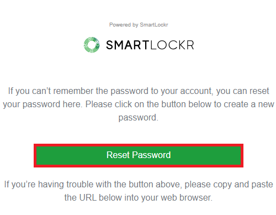Click the word 'URL' in the bottom line
Viewport: 276px width, 215px height.
point(88,198)
